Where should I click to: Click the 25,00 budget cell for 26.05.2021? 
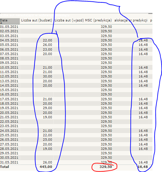[x=47, y=140]
